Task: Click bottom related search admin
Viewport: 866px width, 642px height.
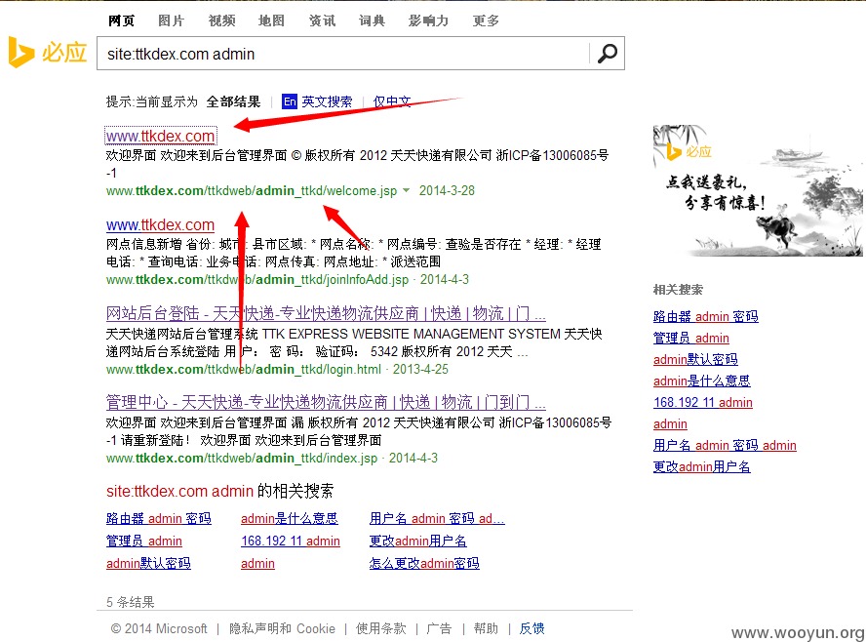Action: point(257,564)
